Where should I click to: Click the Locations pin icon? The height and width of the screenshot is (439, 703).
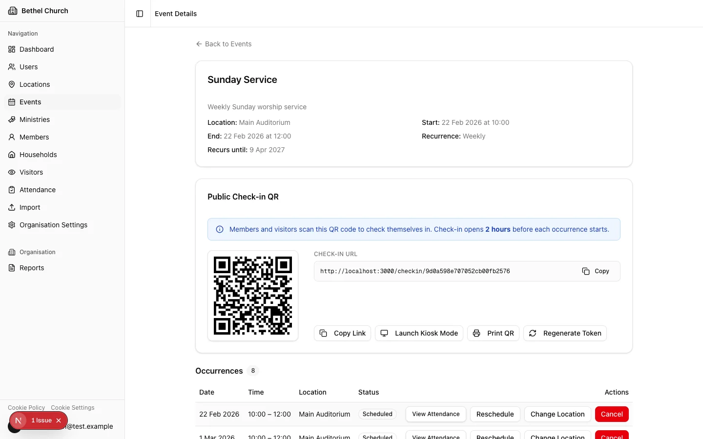12,84
